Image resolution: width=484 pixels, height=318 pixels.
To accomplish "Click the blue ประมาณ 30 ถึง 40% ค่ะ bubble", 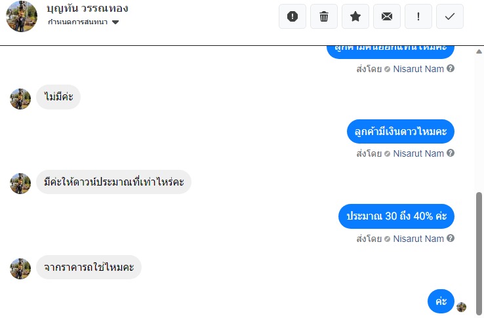I will click(396, 216).
